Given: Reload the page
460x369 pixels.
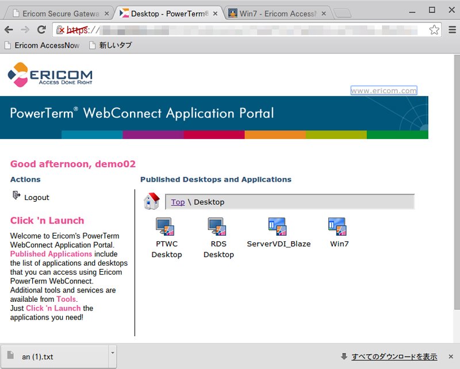Looking at the screenshot, I should (41, 29).
